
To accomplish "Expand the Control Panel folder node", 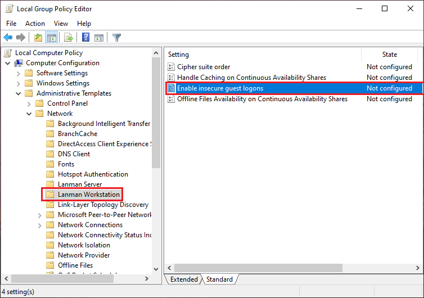I will coord(29,103).
